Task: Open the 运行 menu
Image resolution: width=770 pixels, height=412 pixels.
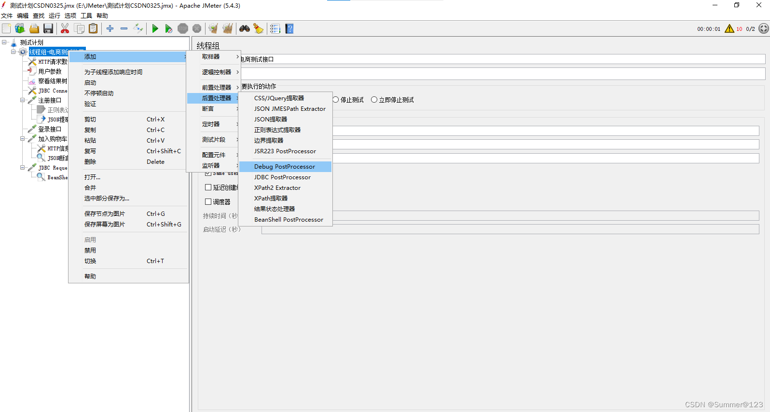Action: 55,16
